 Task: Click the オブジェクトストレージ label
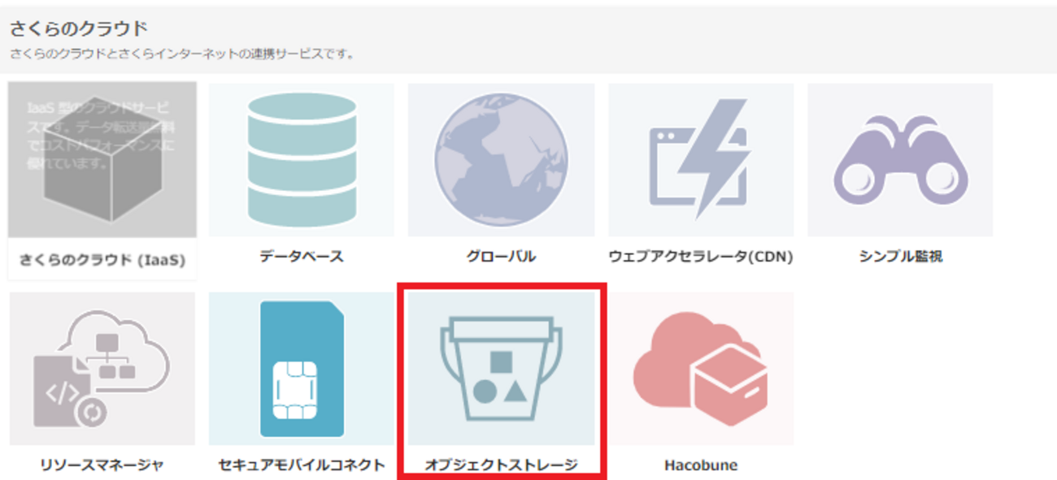pyautogui.click(x=501, y=465)
